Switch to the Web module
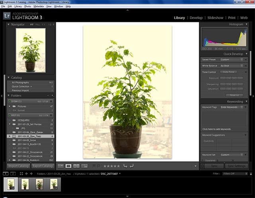Image resolution: width=255 pixels, height=198 pixels. [244, 18]
